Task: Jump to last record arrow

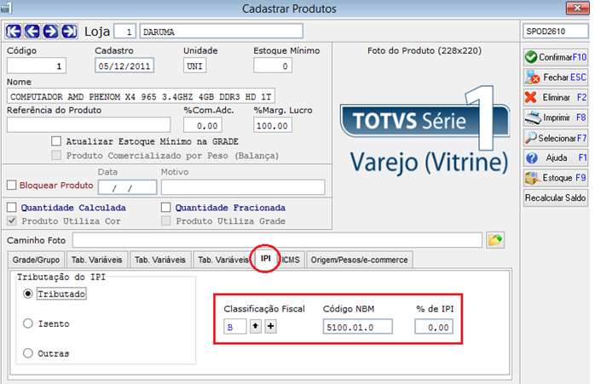Action: (x=69, y=32)
